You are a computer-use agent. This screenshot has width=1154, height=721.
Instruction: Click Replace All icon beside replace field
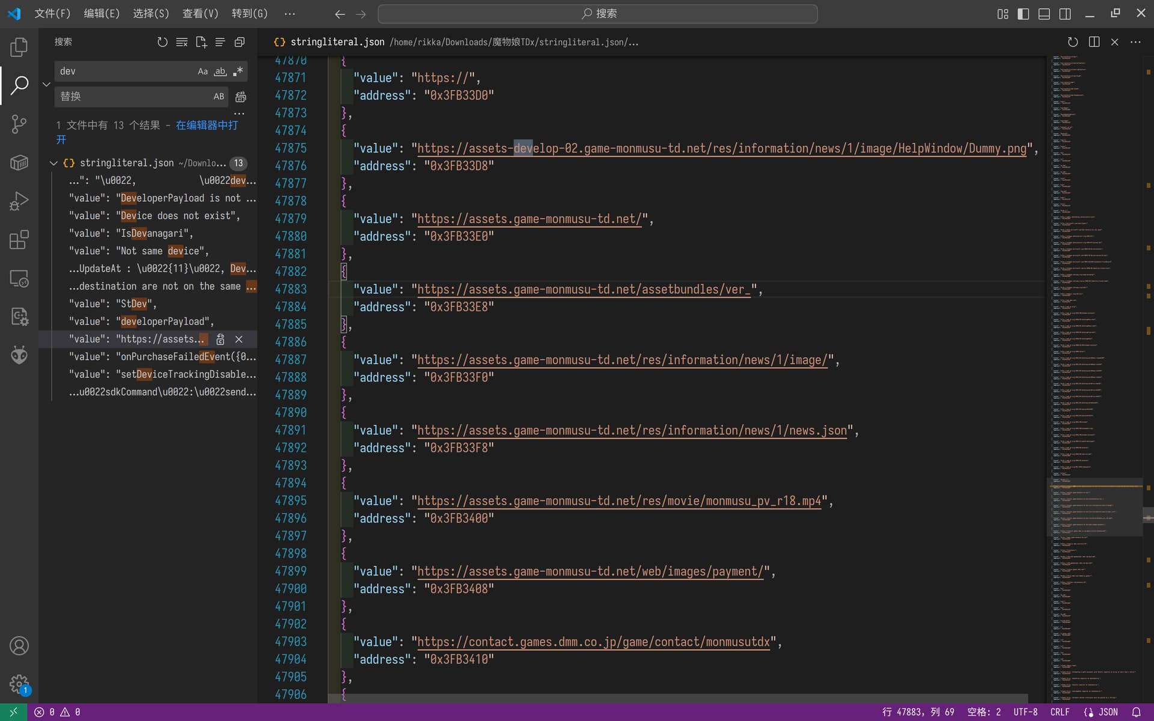click(x=240, y=97)
